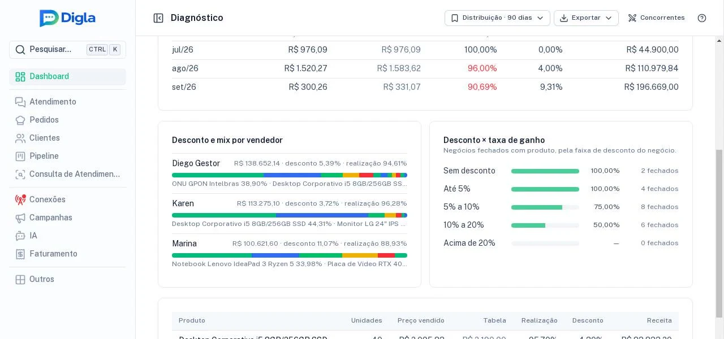Click the Dashboard grid icon
Image resolution: width=724 pixels, height=339 pixels.
click(20, 77)
